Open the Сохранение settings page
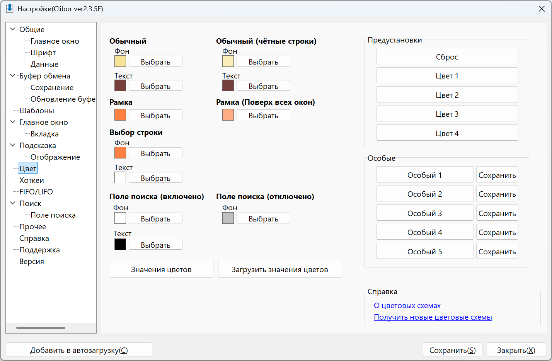 pos(52,87)
